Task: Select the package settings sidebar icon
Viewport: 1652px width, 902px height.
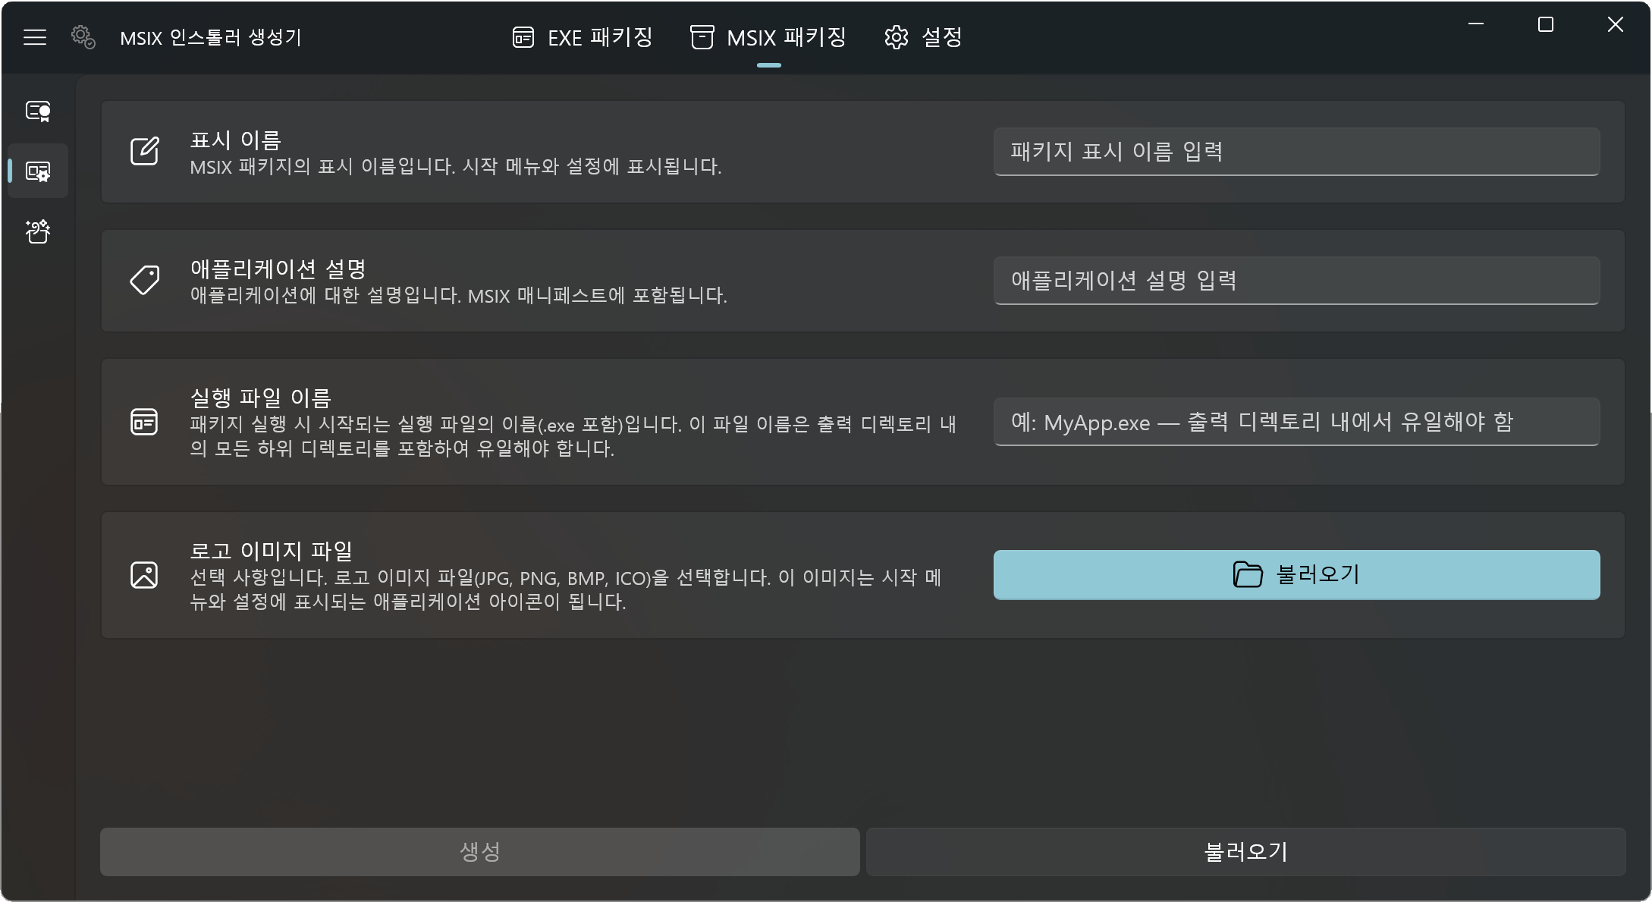Action: [x=38, y=171]
